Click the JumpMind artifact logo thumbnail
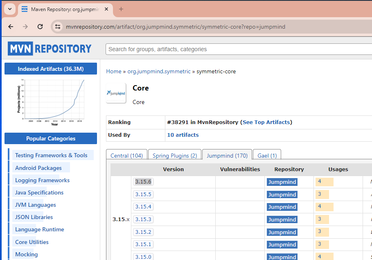This screenshot has height=260, width=372. (116, 93)
